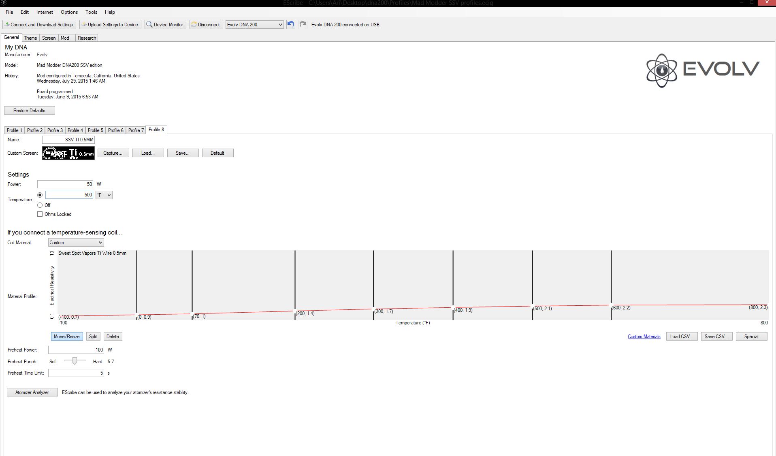Expand the Coil Material dropdown
The image size is (776, 456).
pos(76,243)
